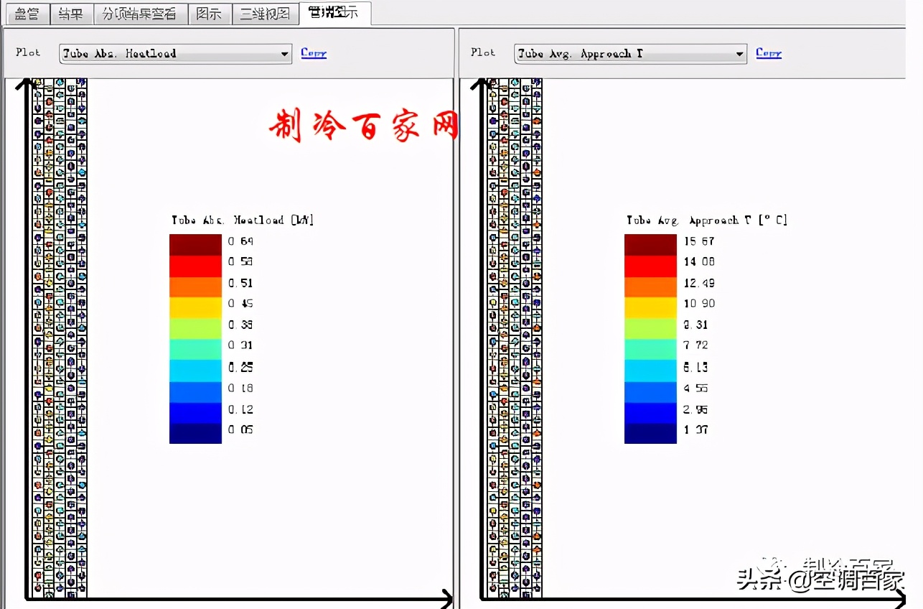The image size is (923, 609).
Task: Pick the orange 0.51 heatload swatch
Action: coord(195,287)
